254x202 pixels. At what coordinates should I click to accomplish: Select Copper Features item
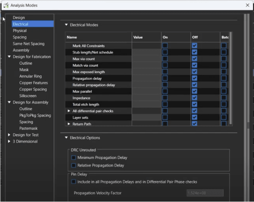click(x=34, y=83)
